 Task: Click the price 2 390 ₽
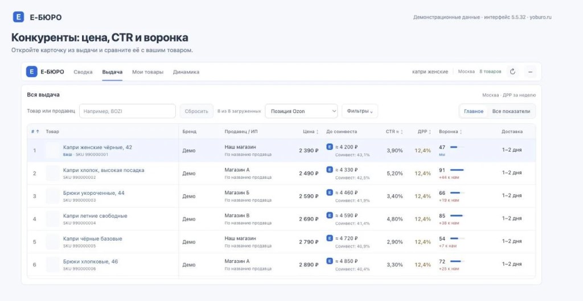tap(309, 150)
